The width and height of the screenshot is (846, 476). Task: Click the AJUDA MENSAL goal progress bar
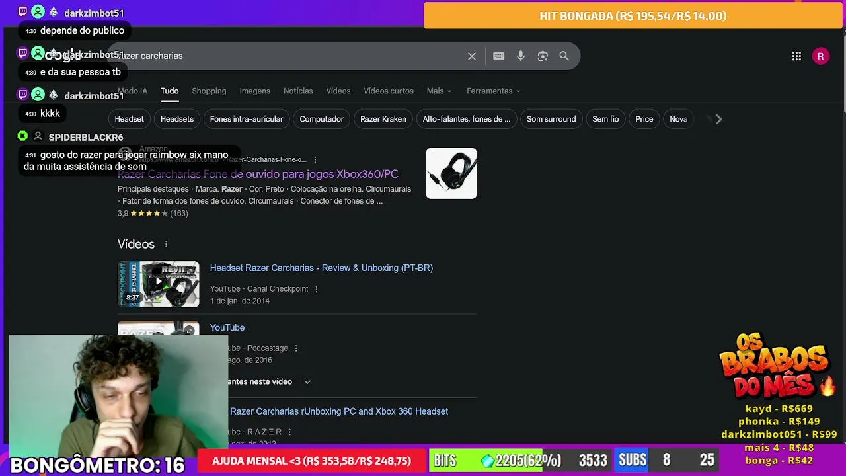311,461
